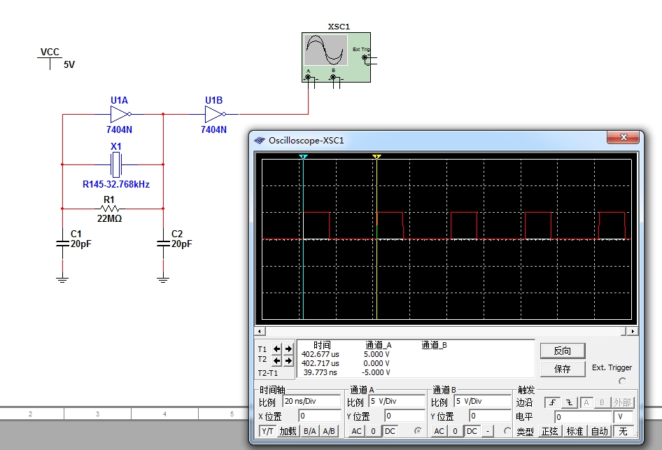Screen dimensions: 662x450
Task: Click the oscilloscope horizontal scrollbar right arrow
Action: [x=633, y=331]
